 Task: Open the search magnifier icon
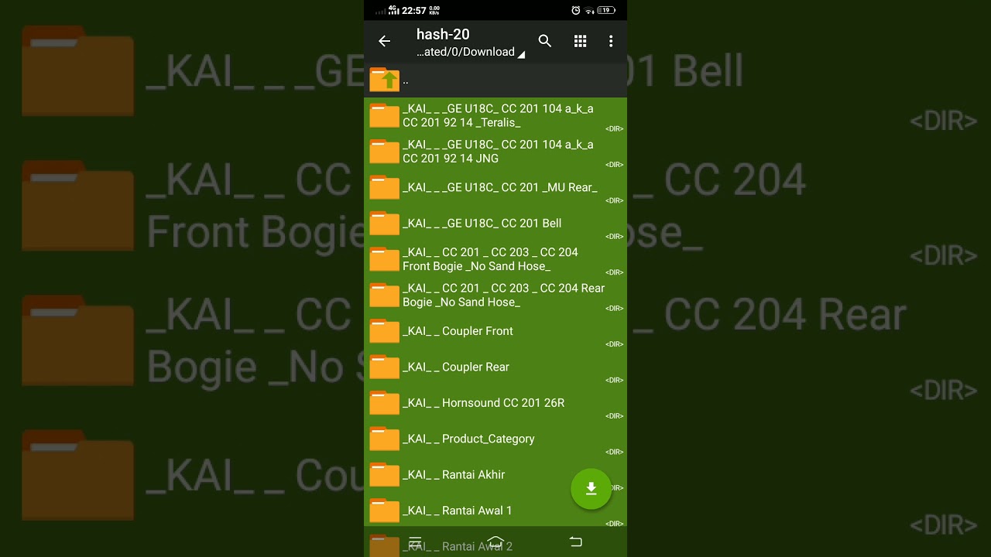point(545,41)
